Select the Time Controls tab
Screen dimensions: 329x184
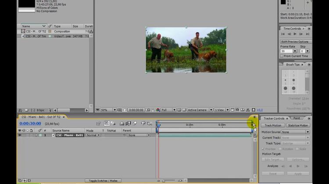(x=292, y=28)
